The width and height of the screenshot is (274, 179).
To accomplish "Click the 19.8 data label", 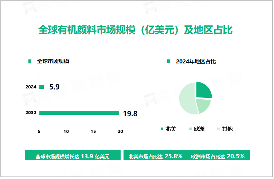I will [130, 114].
